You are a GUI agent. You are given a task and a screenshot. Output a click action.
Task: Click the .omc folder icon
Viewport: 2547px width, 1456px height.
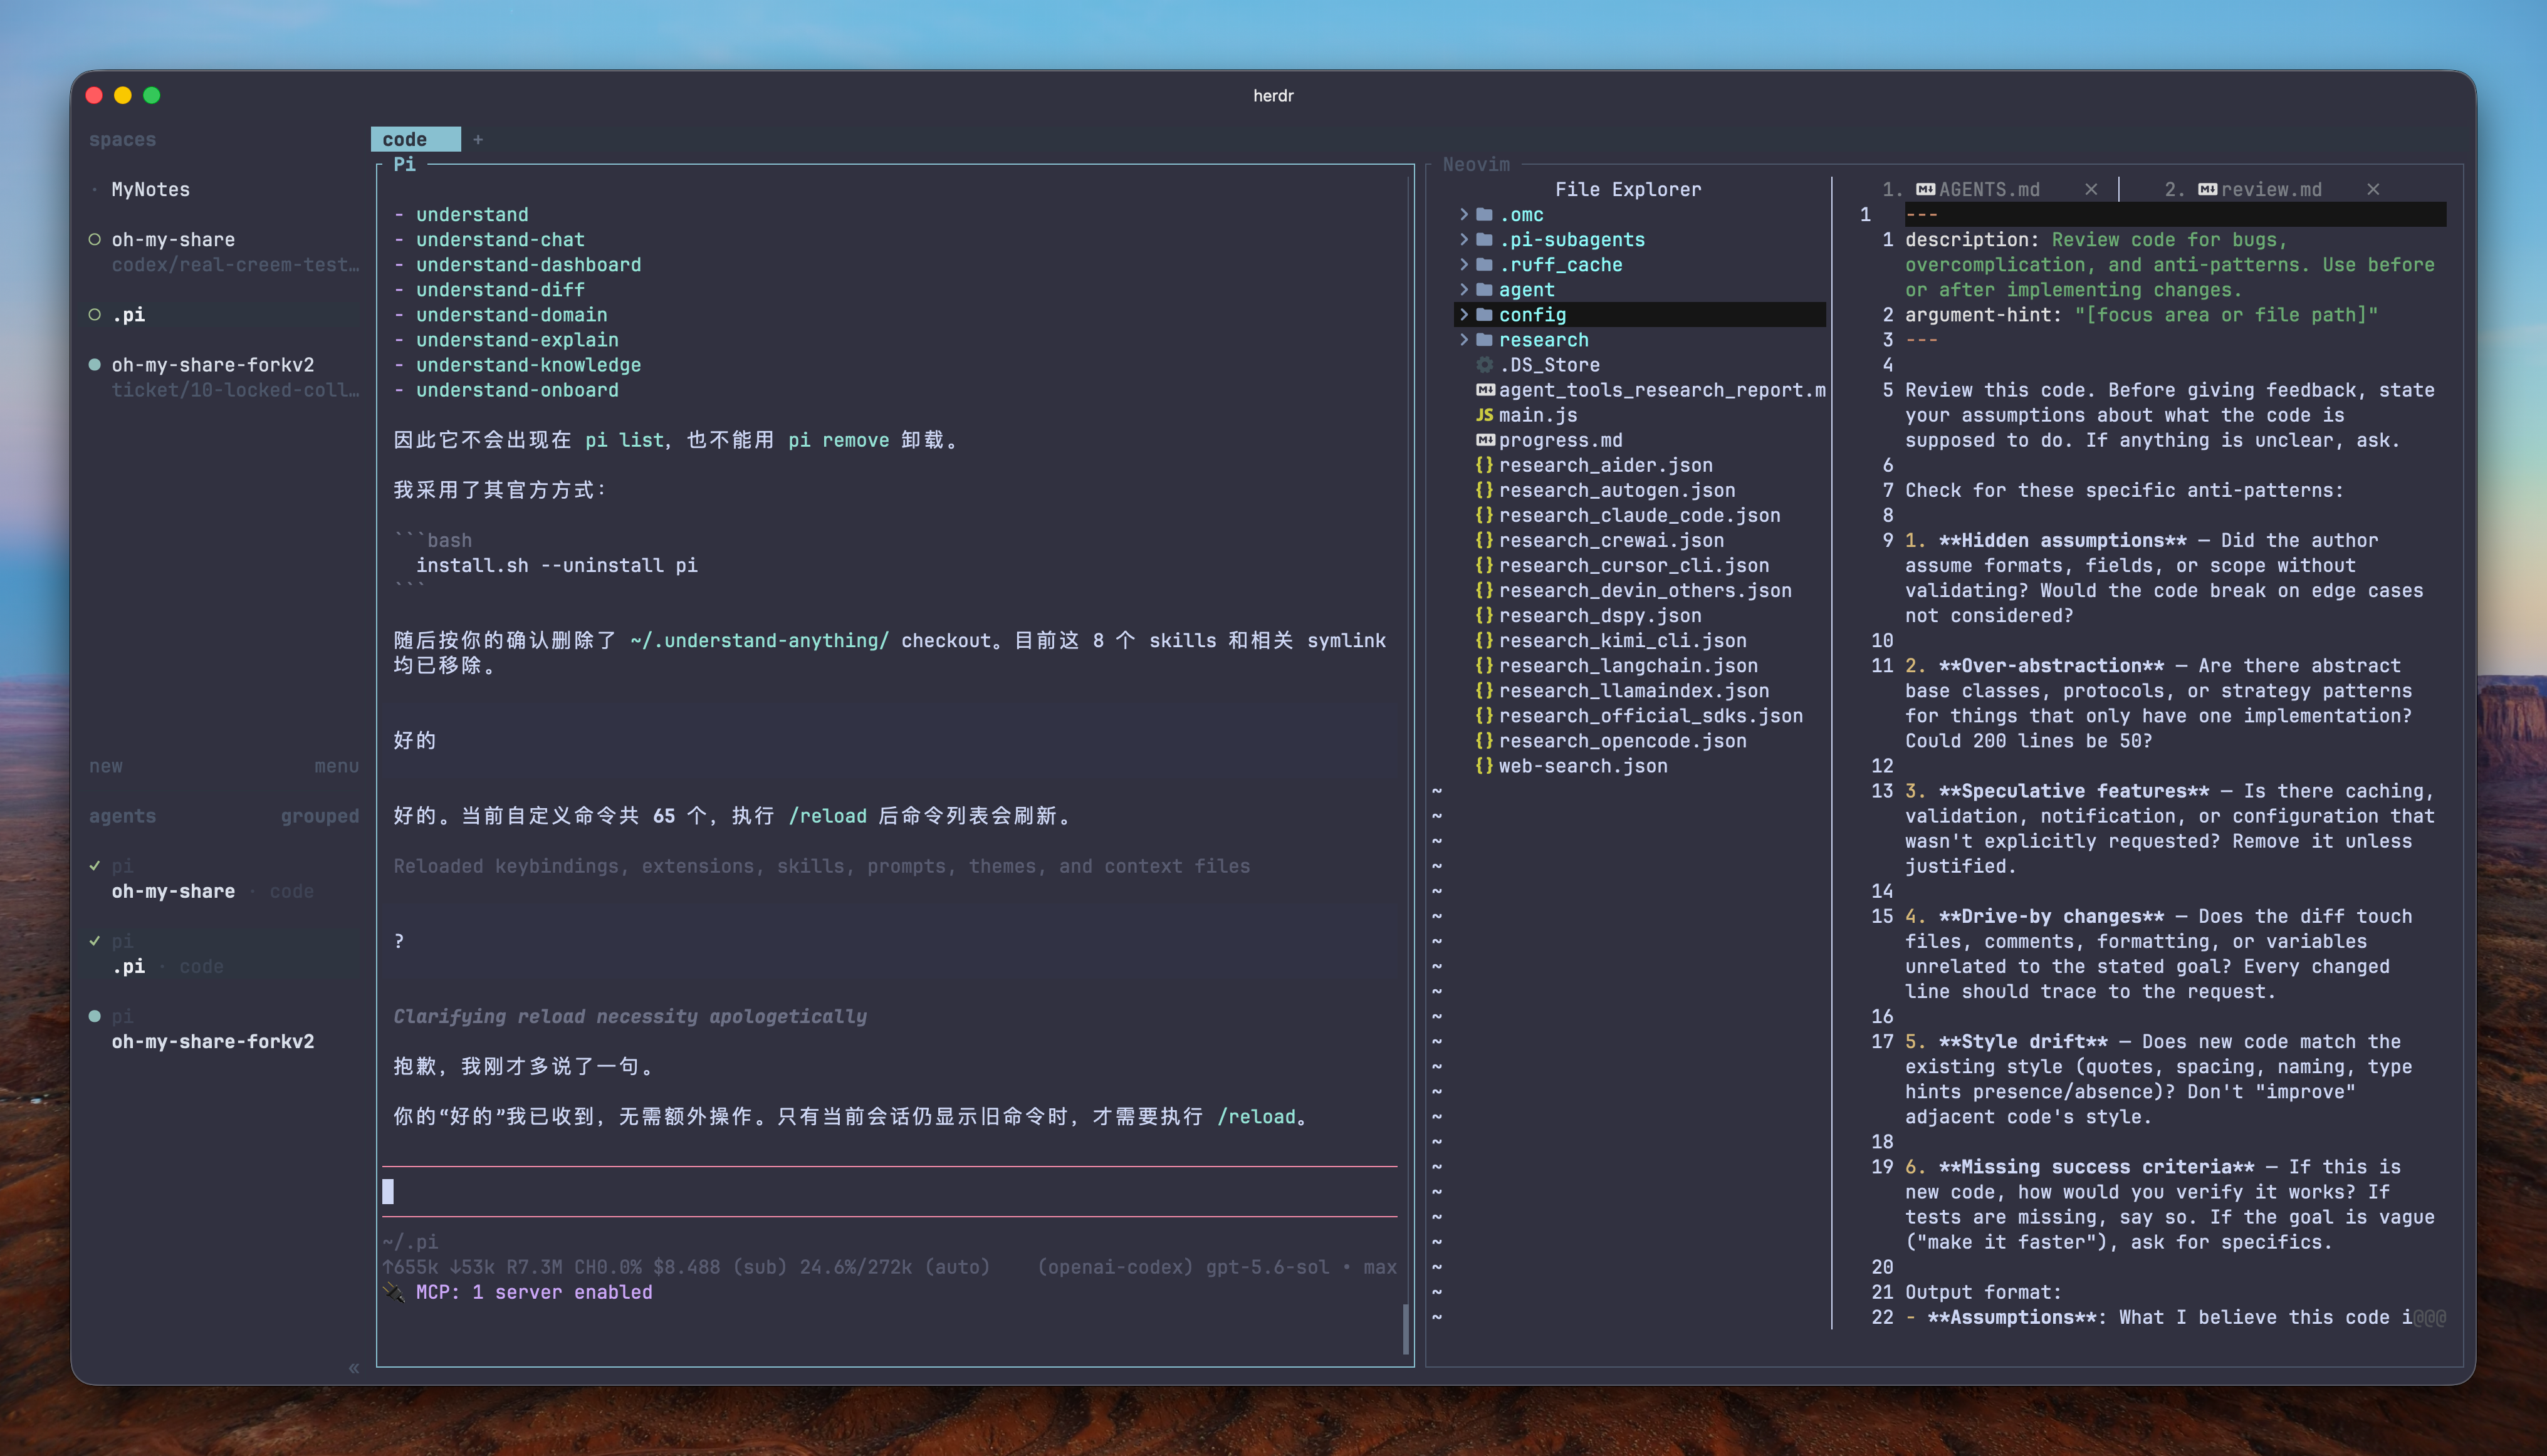(x=1485, y=215)
